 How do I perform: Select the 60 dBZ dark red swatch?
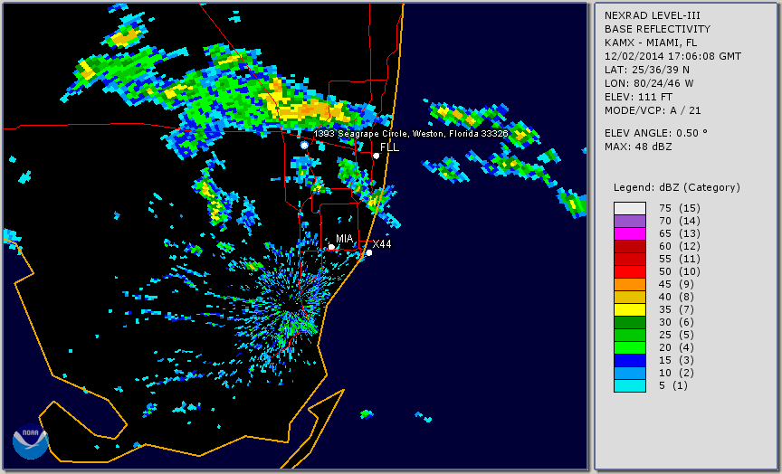(x=629, y=246)
